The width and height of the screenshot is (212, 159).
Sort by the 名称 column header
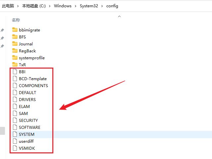16,20
